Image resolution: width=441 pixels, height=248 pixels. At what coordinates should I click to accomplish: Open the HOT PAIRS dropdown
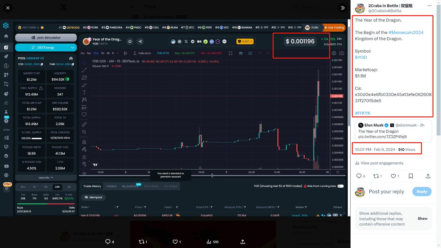pyautogui.click(x=31, y=28)
